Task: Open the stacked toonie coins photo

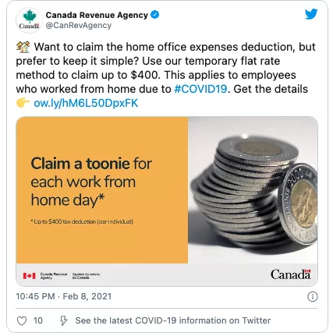Action: click(x=253, y=190)
